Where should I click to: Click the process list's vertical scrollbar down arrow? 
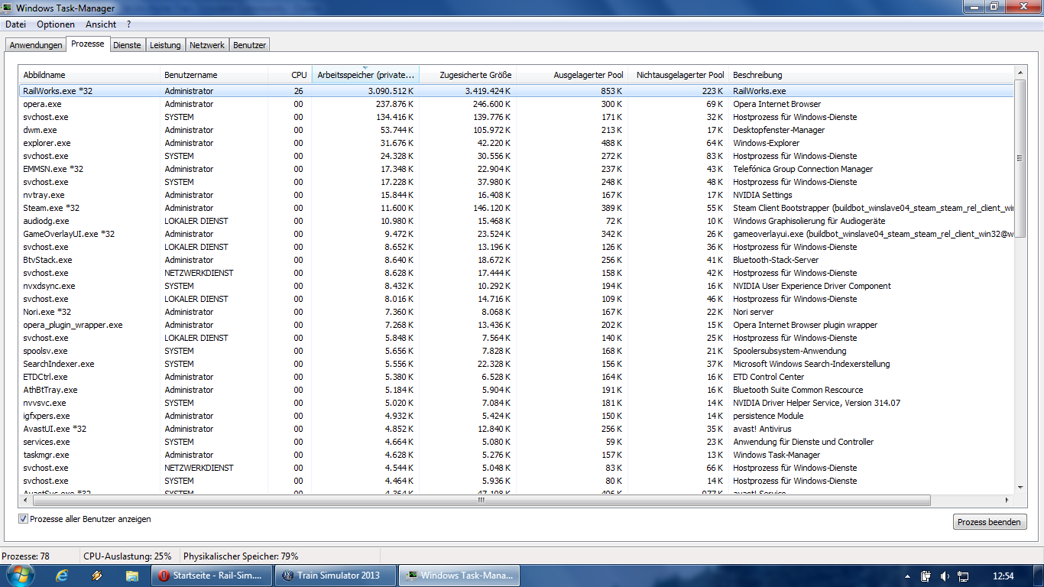[1020, 487]
